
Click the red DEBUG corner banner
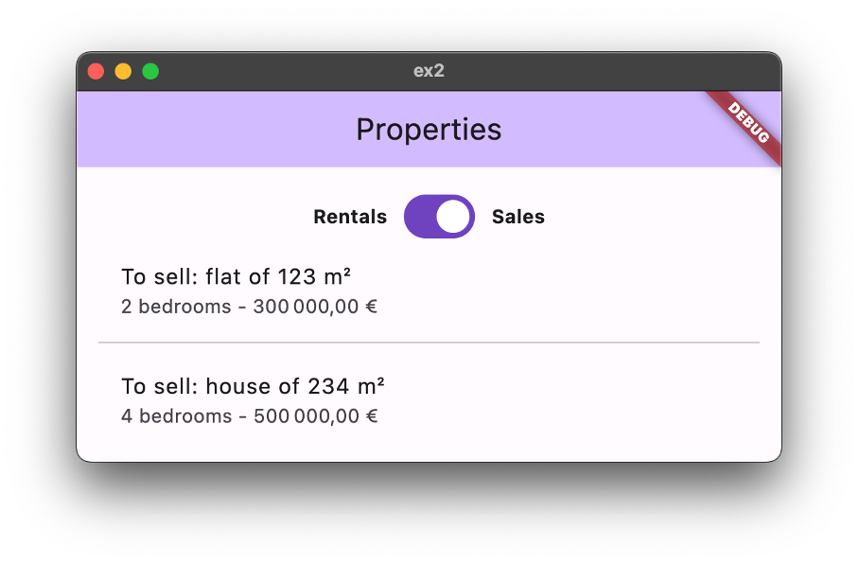[x=749, y=124]
